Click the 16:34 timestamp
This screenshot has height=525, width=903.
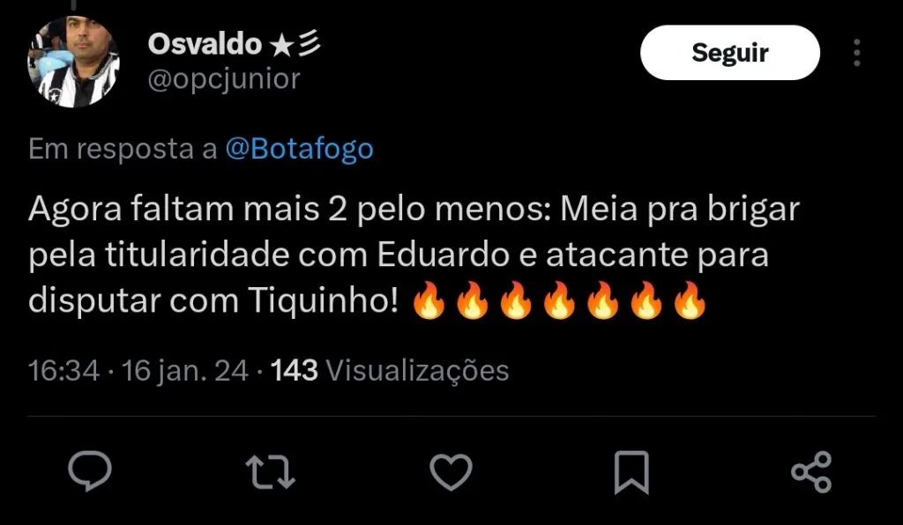tap(63, 370)
